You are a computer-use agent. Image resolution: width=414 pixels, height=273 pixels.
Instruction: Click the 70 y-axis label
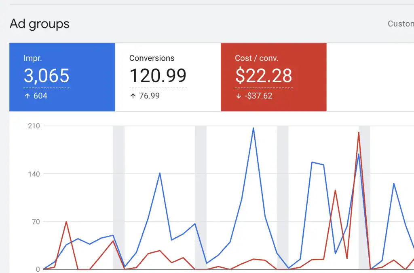36,222
